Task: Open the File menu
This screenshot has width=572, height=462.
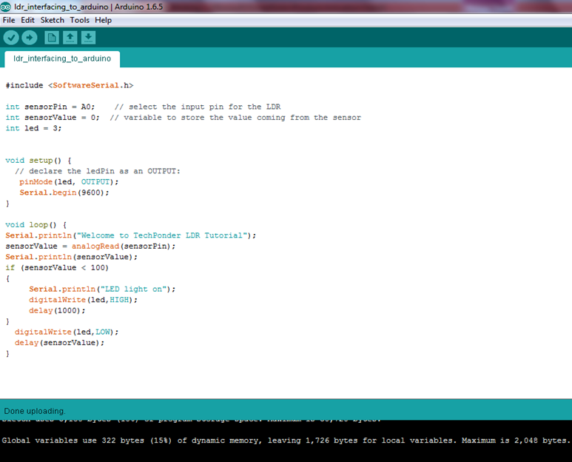Action: click(x=9, y=20)
